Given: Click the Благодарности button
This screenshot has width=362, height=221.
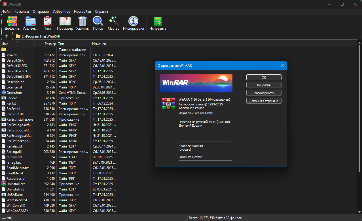Looking at the screenshot, I should [264, 93].
